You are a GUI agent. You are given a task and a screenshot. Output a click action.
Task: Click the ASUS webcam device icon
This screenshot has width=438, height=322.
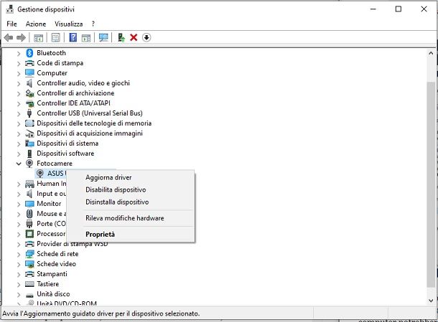[x=40, y=174]
